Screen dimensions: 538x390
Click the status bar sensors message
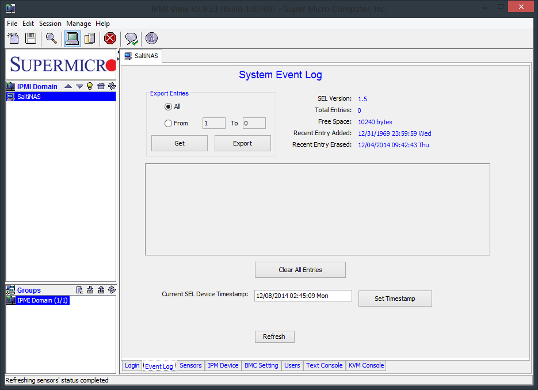(x=57, y=380)
